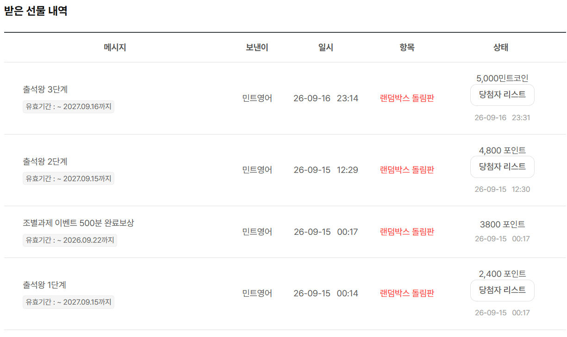Click the 항목 column header

click(407, 47)
